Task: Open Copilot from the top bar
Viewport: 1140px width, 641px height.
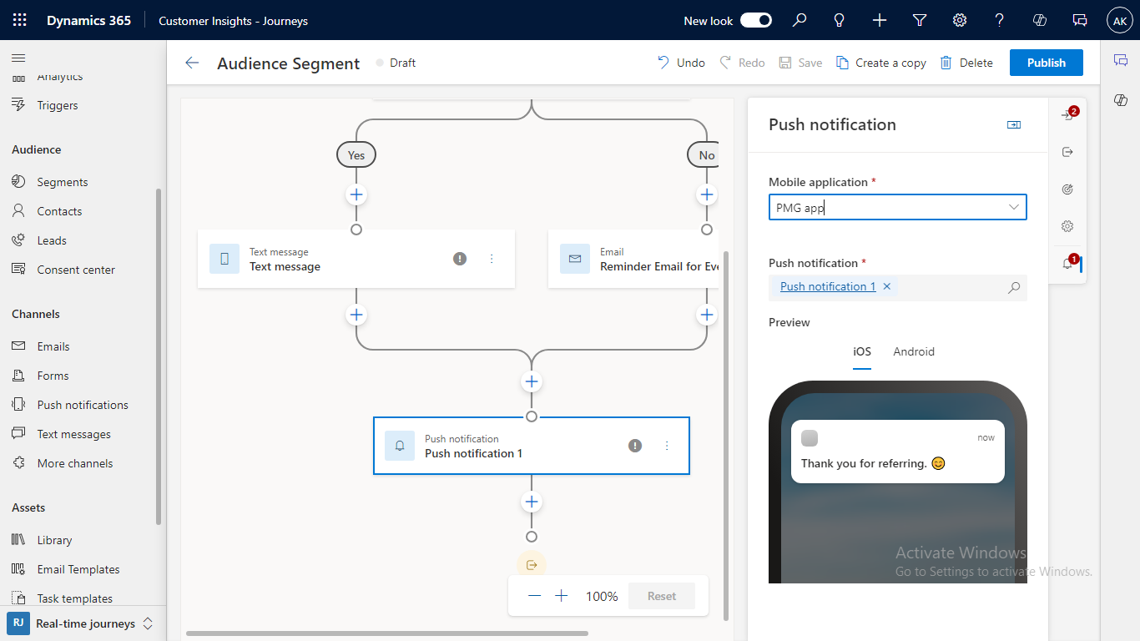Action: click(1039, 20)
